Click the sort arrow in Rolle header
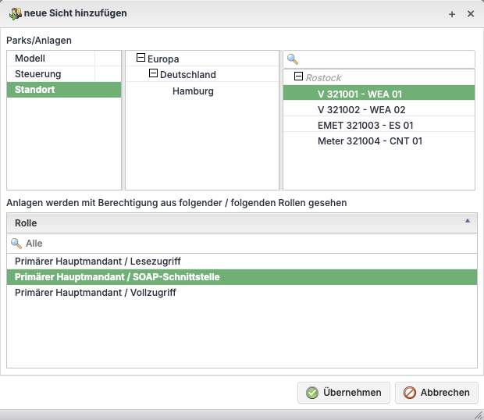Screen dimensions: 484x420 pos(468,222)
